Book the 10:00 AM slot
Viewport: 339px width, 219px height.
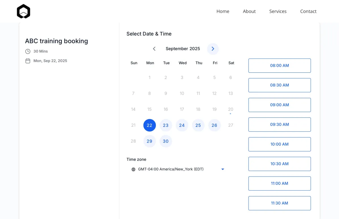(x=279, y=144)
